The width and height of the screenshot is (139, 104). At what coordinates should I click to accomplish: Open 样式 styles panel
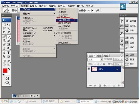(x=131, y=47)
